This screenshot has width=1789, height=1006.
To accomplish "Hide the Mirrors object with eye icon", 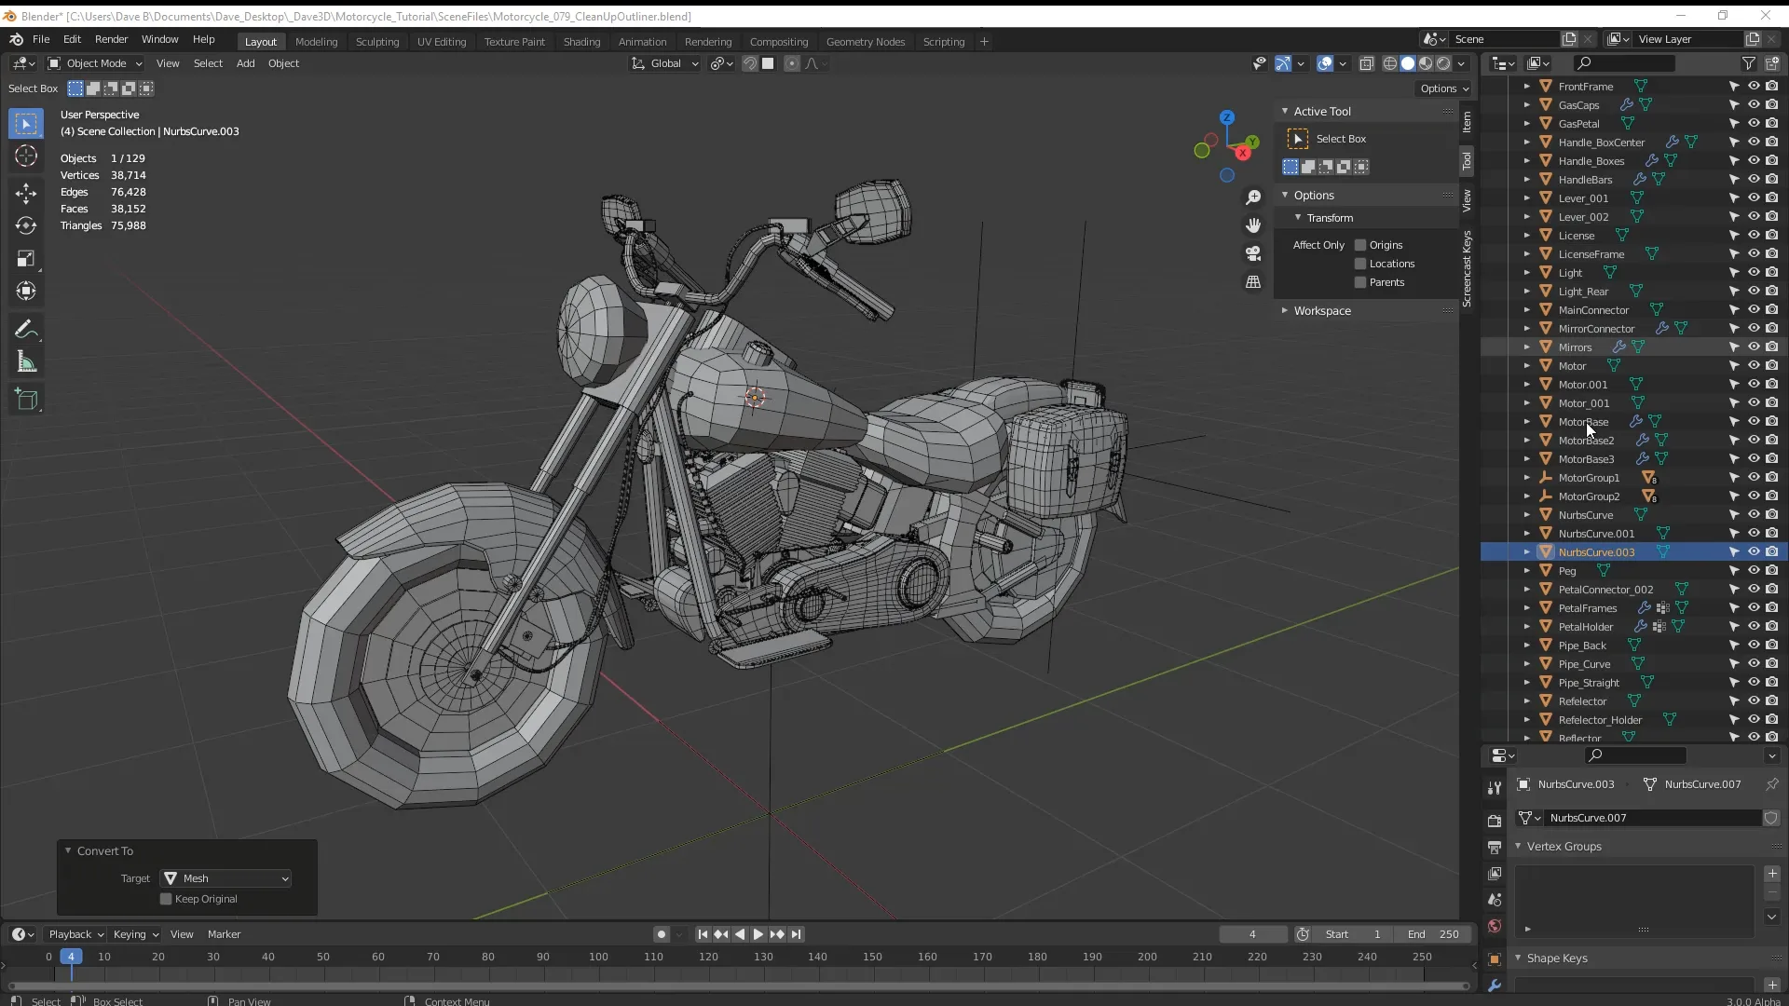I will coord(1753,347).
